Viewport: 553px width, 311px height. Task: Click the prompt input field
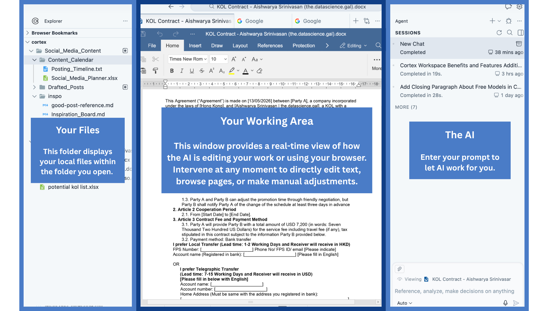click(454, 291)
